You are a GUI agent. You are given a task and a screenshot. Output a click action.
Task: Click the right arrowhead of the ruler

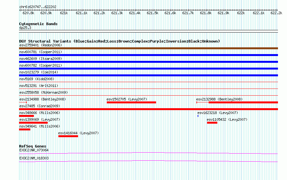(x=277, y=10)
